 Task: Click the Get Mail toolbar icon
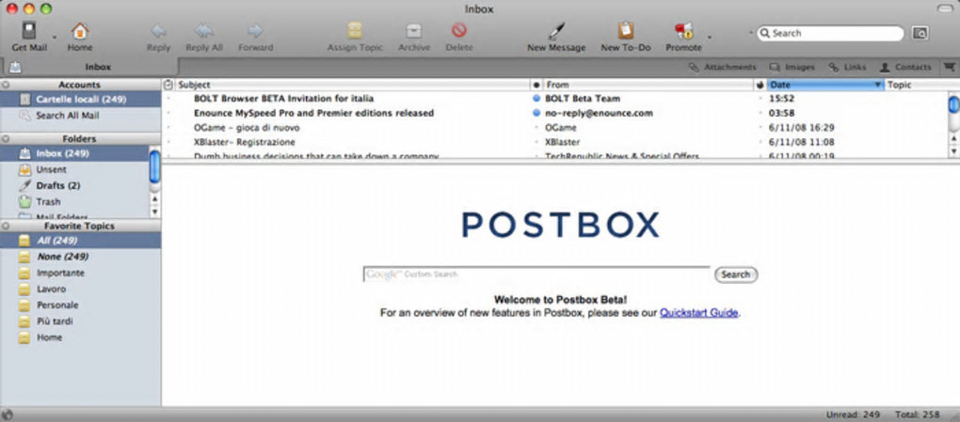(x=29, y=31)
